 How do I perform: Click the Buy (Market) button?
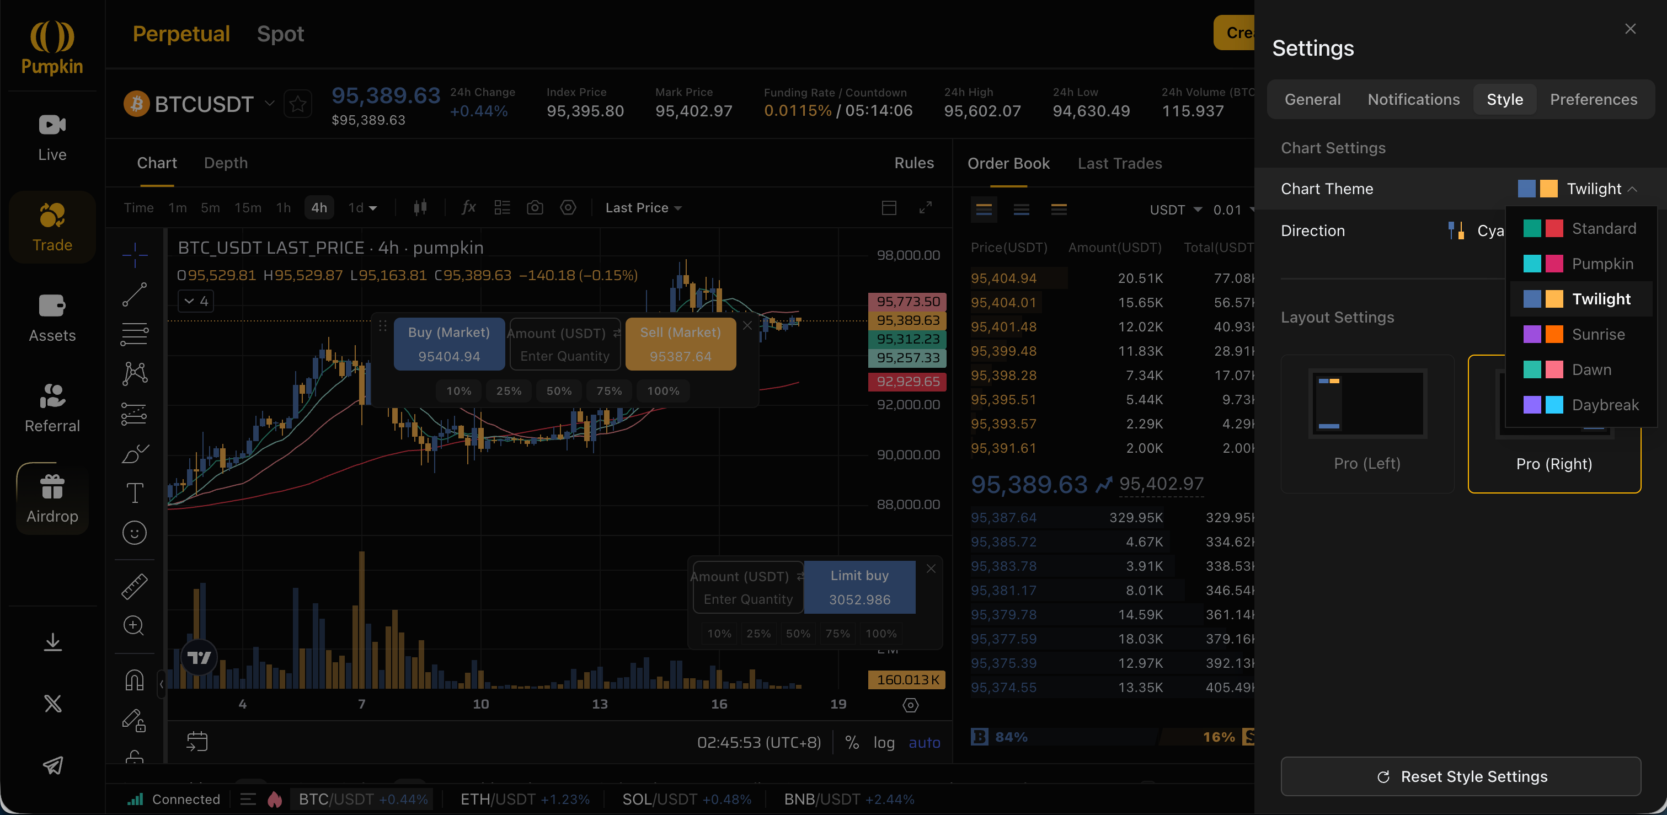click(449, 344)
